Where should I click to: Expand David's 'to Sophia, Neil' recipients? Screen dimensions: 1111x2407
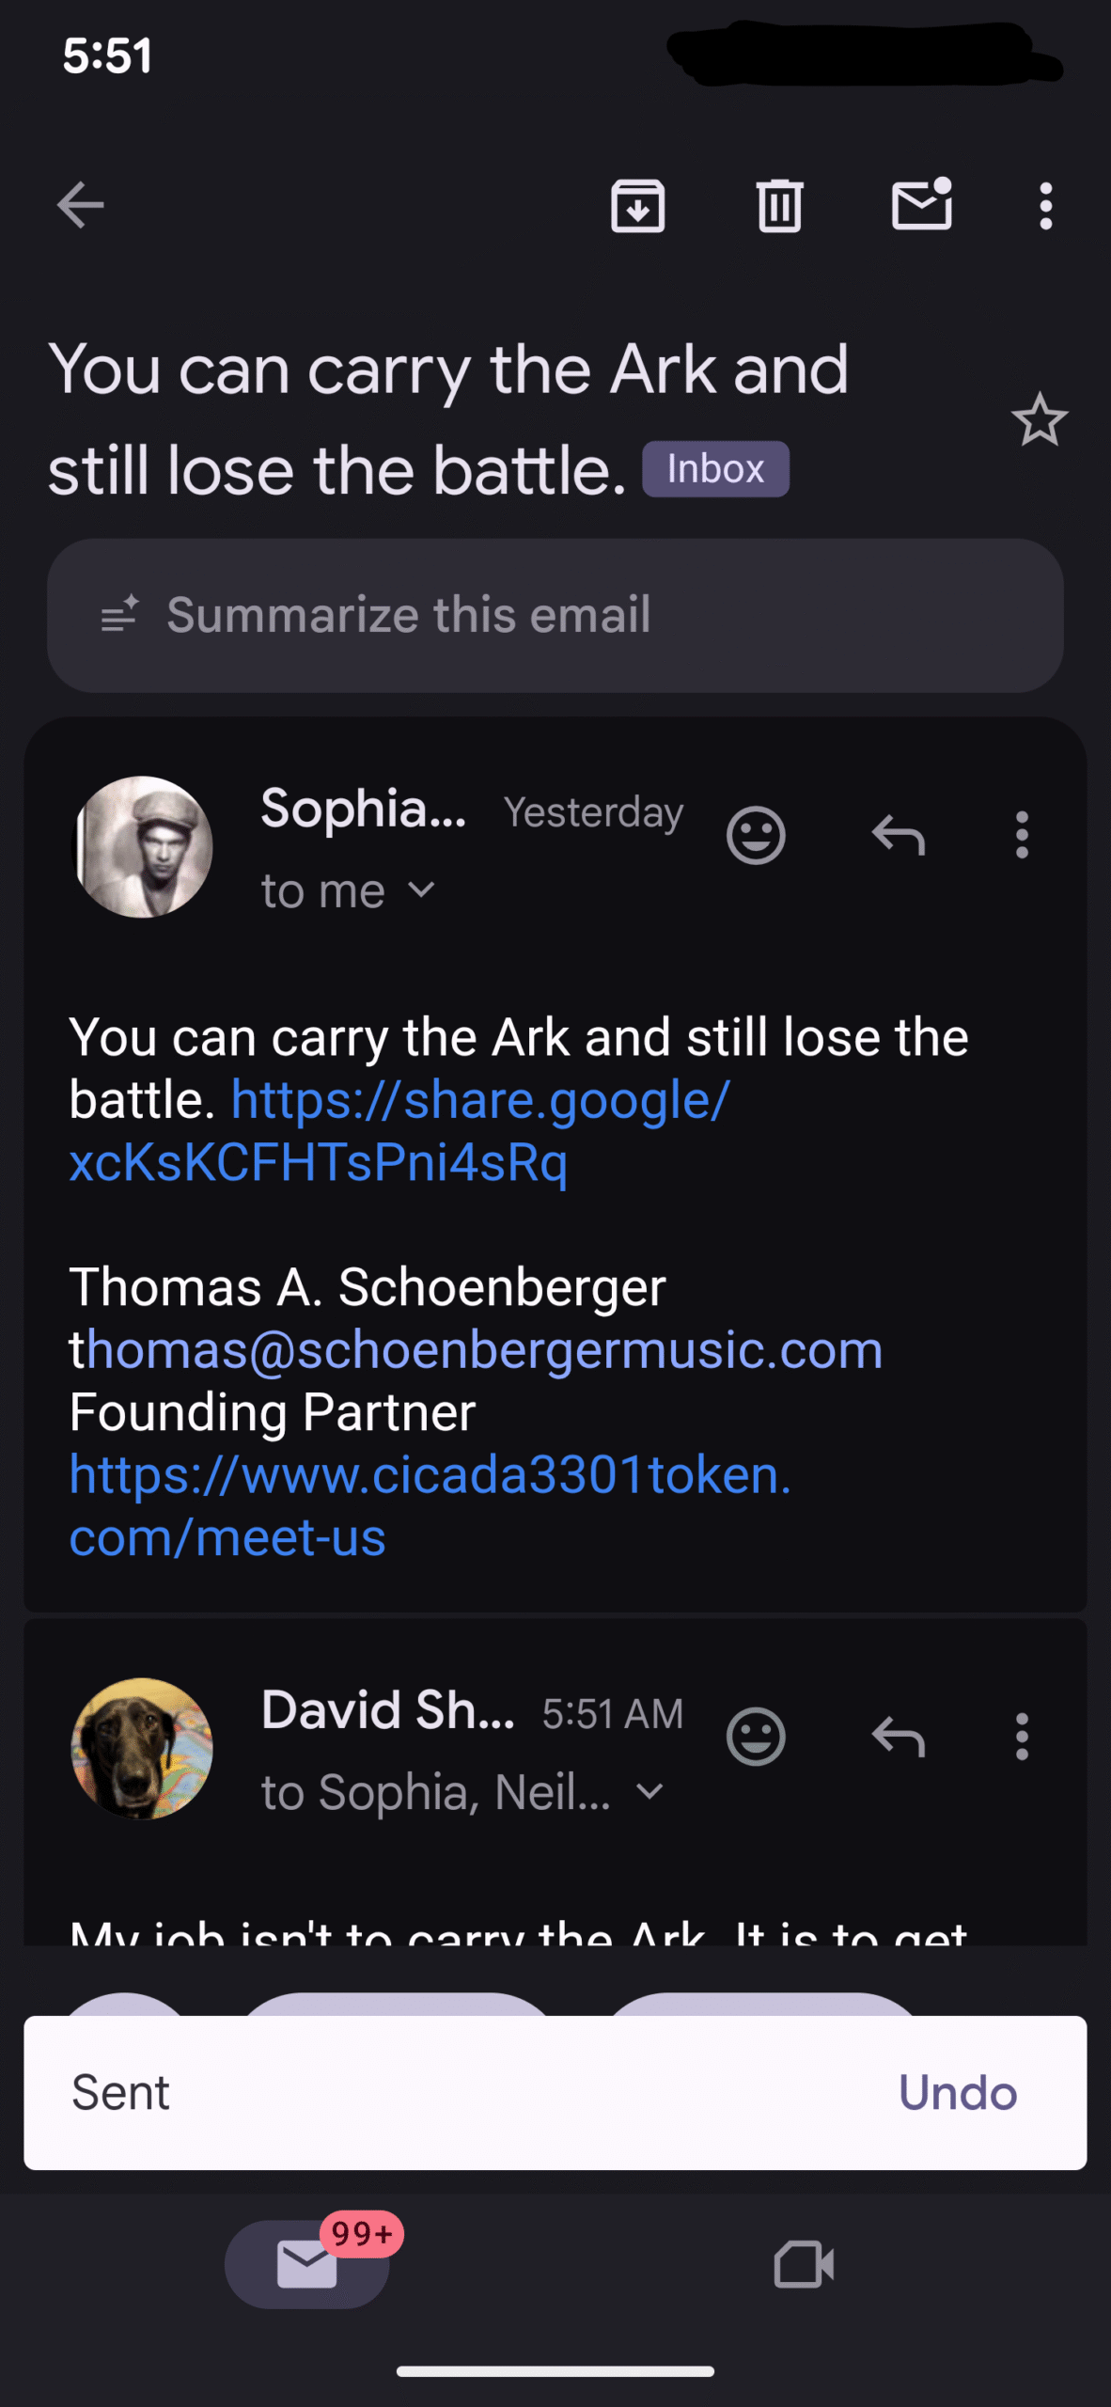(649, 1791)
